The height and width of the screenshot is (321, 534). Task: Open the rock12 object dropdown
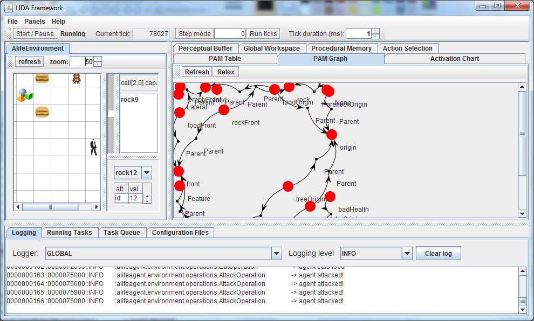[x=146, y=173]
